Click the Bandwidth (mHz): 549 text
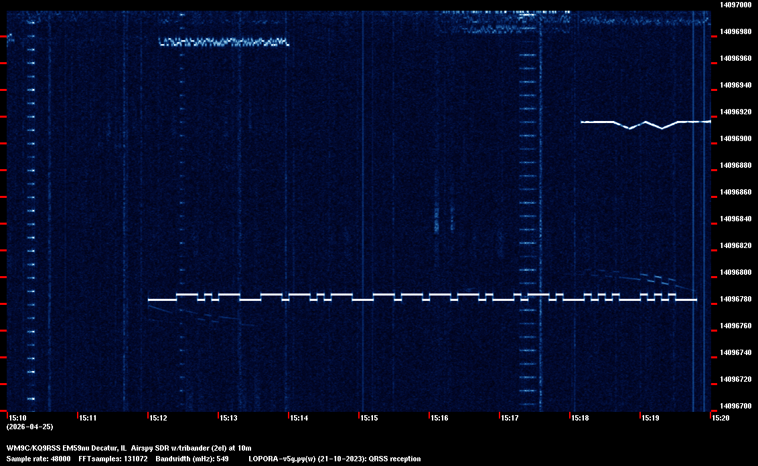The height and width of the screenshot is (466, 758). (x=192, y=459)
